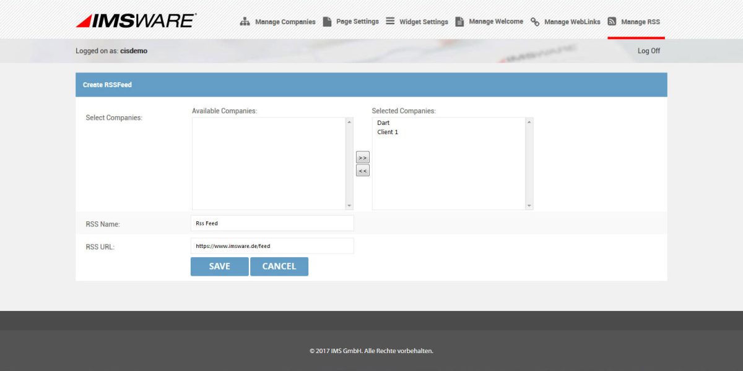Move companies back with the << button
Viewport: 743px width, 371px height.
coord(362,170)
